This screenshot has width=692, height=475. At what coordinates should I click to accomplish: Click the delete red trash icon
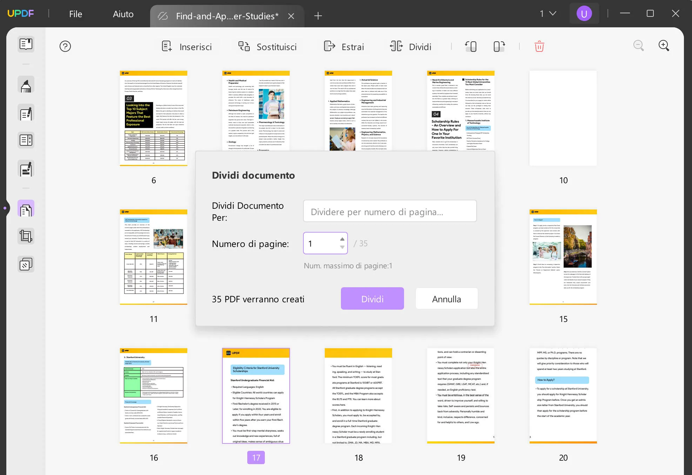click(539, 46)
